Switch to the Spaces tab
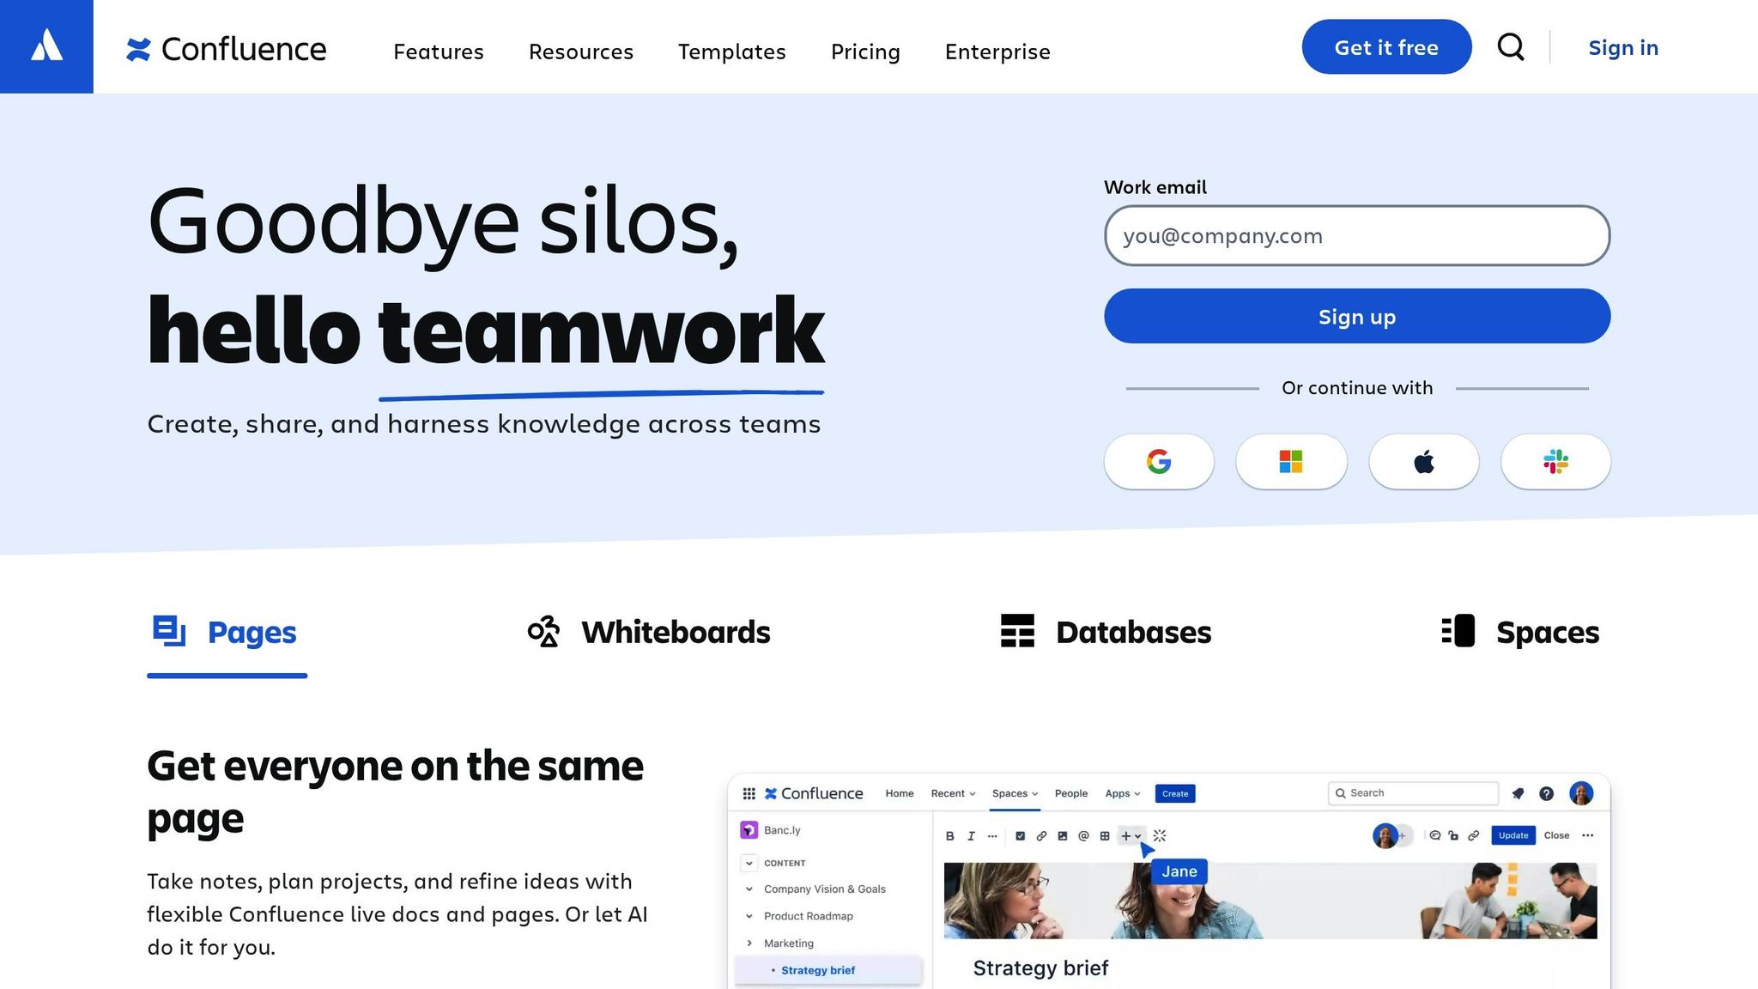Image resolution: width=1758 pixels, height=989 pixels. (x=1519, y=632)
